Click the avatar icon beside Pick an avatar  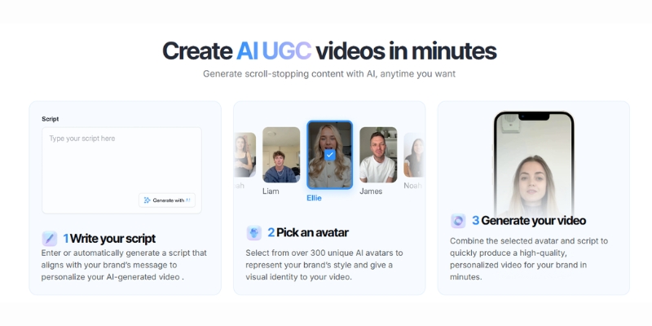point(254,233)
